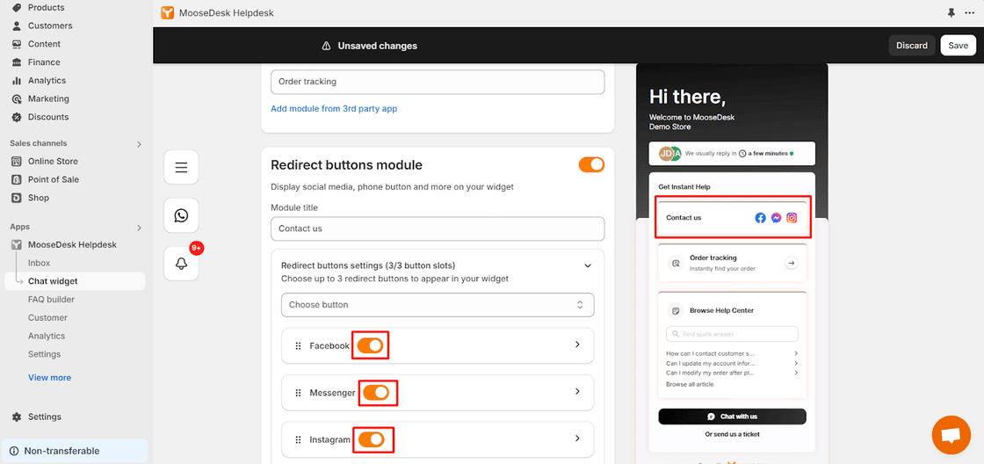Viewport: 984px width, 464px height.
Task: Click the Save button
Action: [959, 45]
